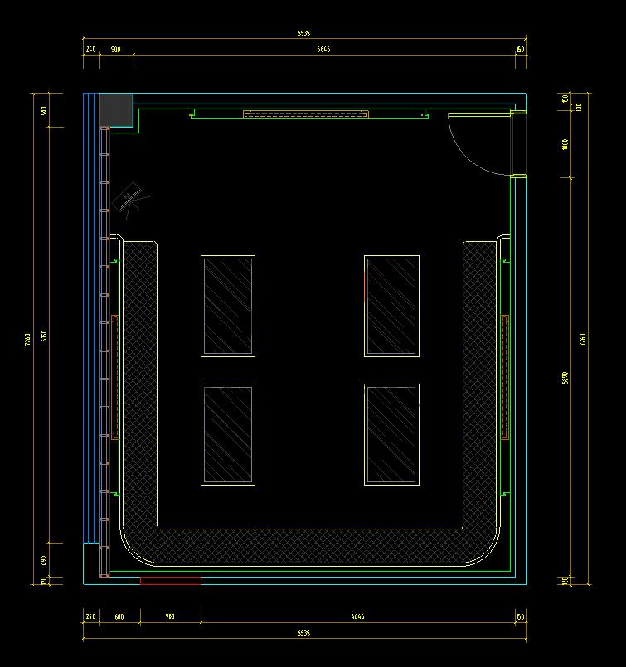Select the hatched counter's right arm
Image resolution: width=626 pixels, height=667 pixels.
click(478, 381)
